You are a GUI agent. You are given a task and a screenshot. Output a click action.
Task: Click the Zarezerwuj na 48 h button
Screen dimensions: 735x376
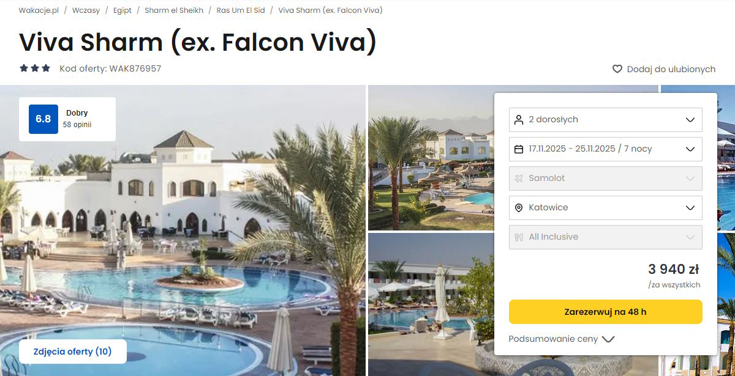pyautogui.click(x=606, y=312)
